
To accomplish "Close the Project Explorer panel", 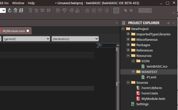I will [x=174, y=23].
